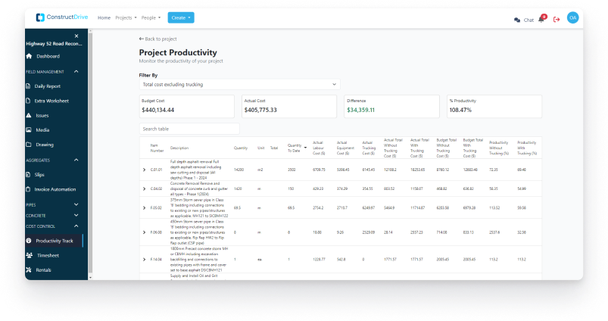Viewport: 608px width, 321px height.
Task: Click the Create button
Action: tap(180, 17)
